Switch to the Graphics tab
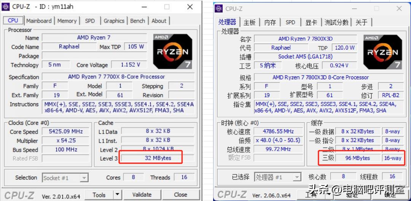The image size is (411, 201). 114,21
